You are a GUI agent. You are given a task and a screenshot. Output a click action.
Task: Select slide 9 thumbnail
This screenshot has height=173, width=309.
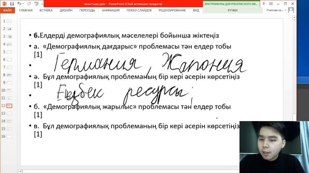[x=9, y=83]
